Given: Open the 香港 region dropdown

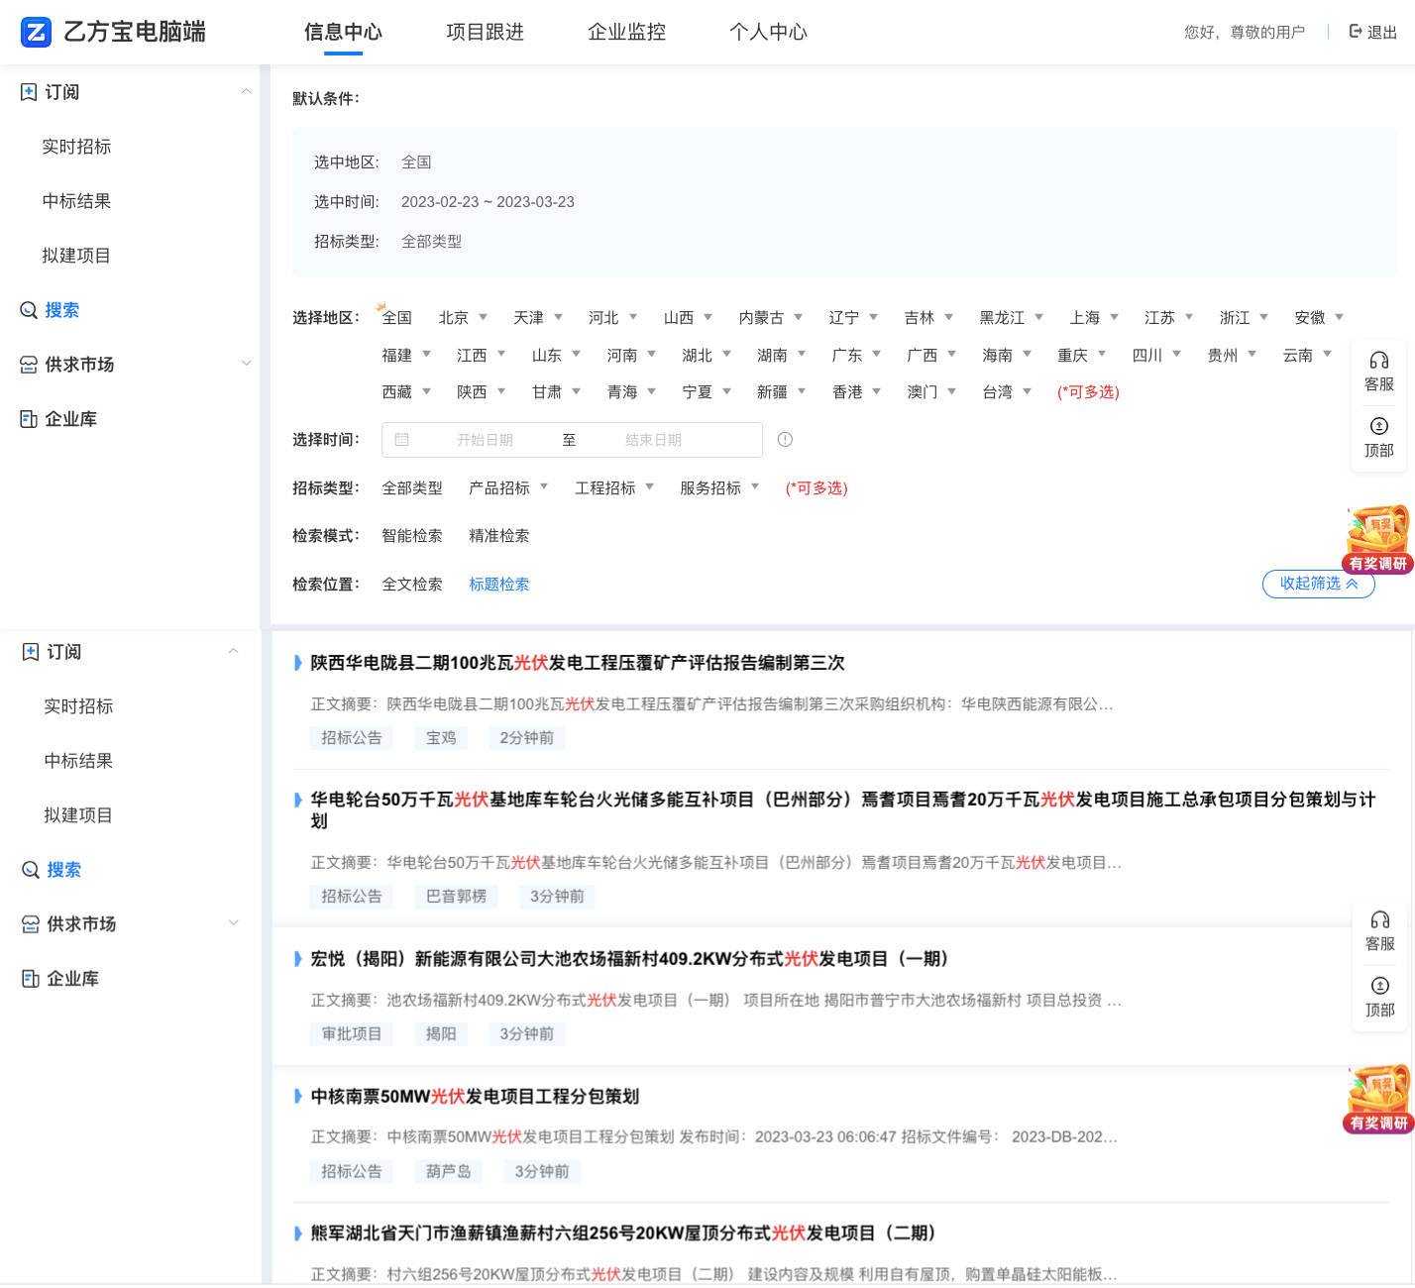Looking at the screenshot, I should (856, 392).
